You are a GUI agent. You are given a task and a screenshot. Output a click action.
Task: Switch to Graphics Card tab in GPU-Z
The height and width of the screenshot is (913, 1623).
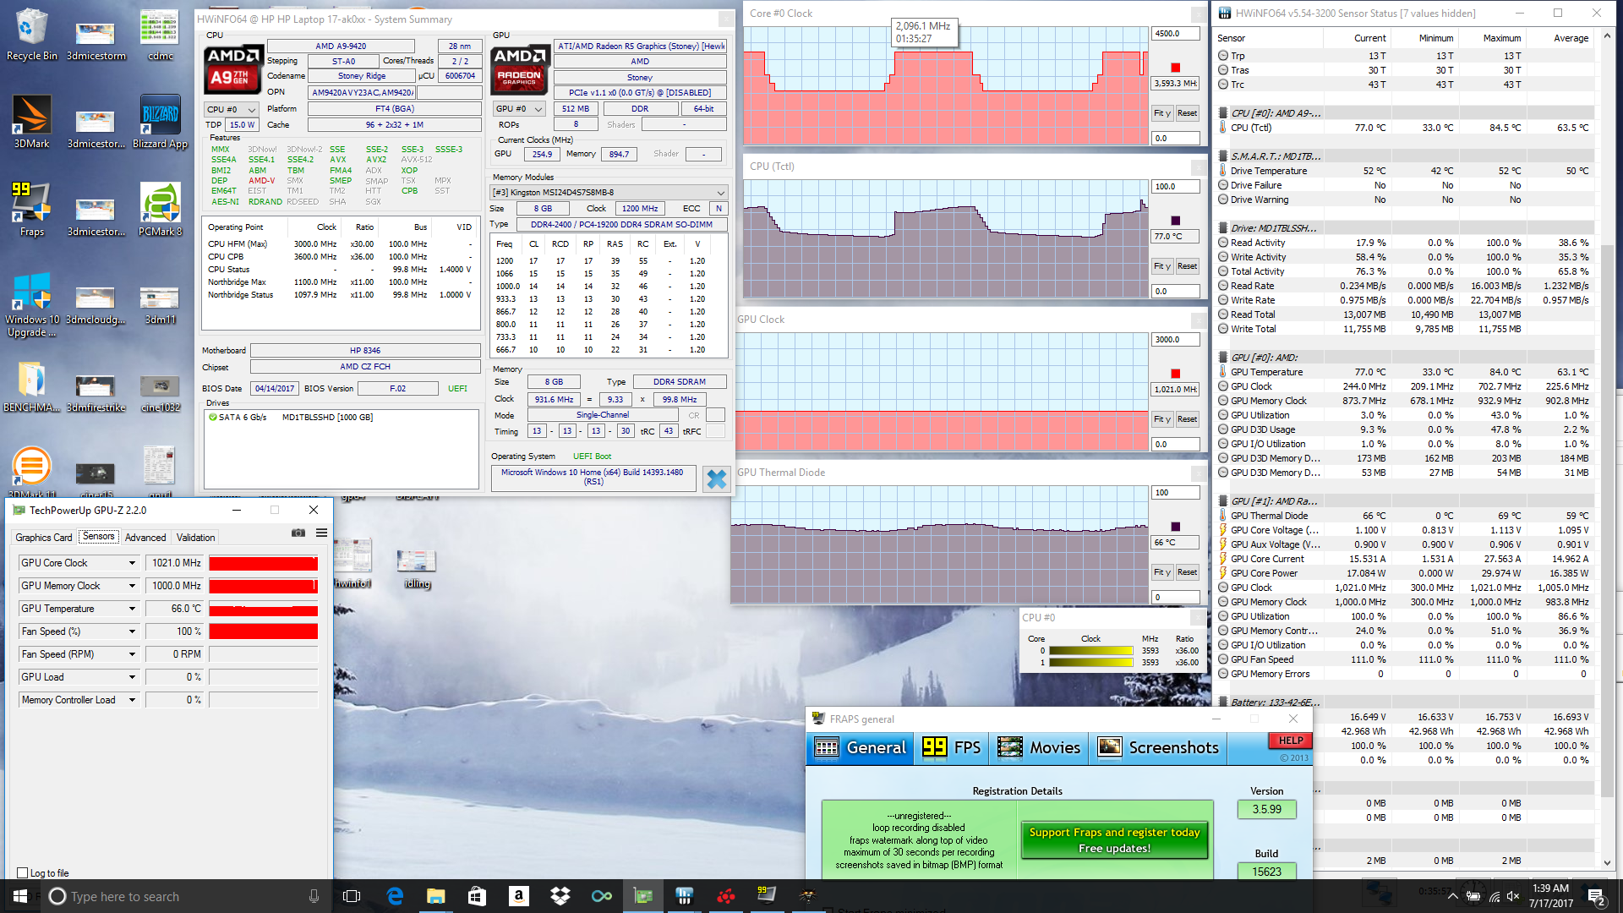44,537
